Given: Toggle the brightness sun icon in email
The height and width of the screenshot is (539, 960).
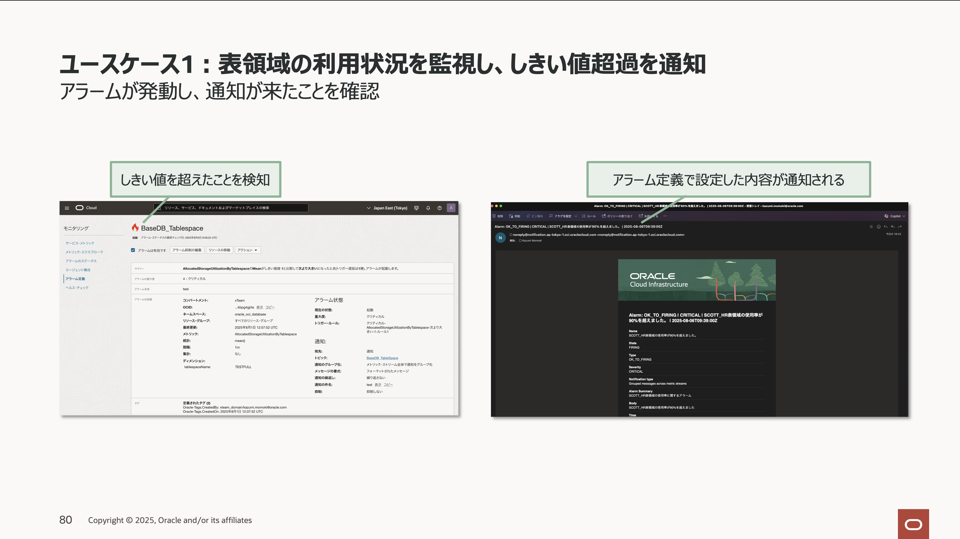Looking at the screenshot, I should tap(871, 227).
